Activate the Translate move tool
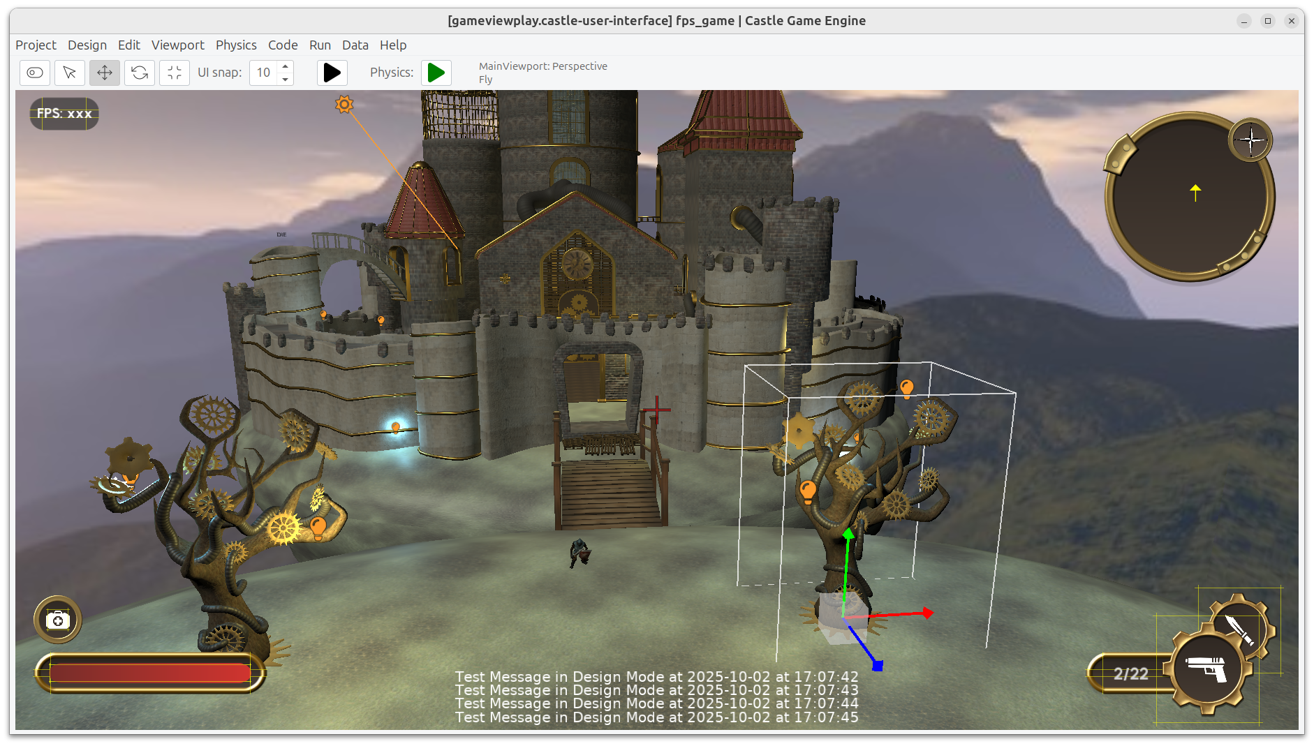 [105, 73]
